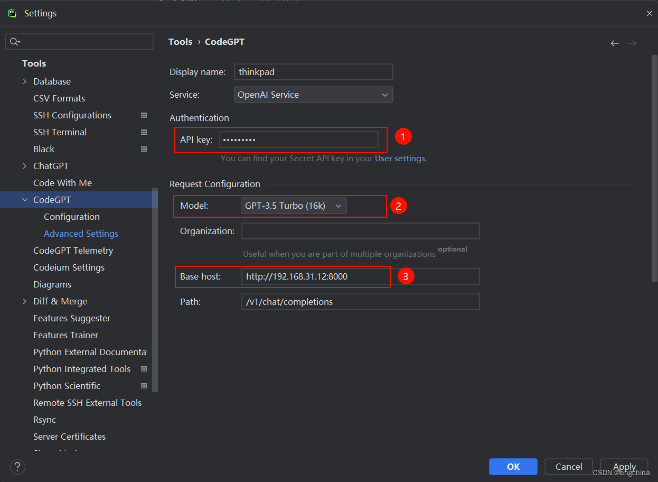The height and width of the screenshot is (482, 658).
Task: Select SSH Terminal settings
Action: pyautogui.click(x=60, y=132)
